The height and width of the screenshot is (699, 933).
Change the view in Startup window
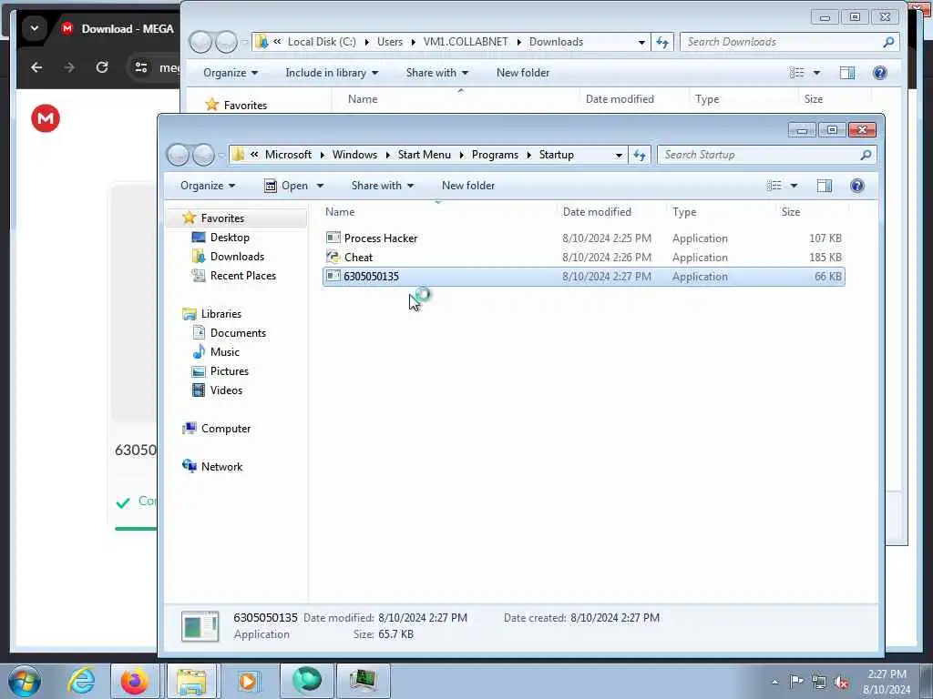pyautogui.click(x=774, y=186)
